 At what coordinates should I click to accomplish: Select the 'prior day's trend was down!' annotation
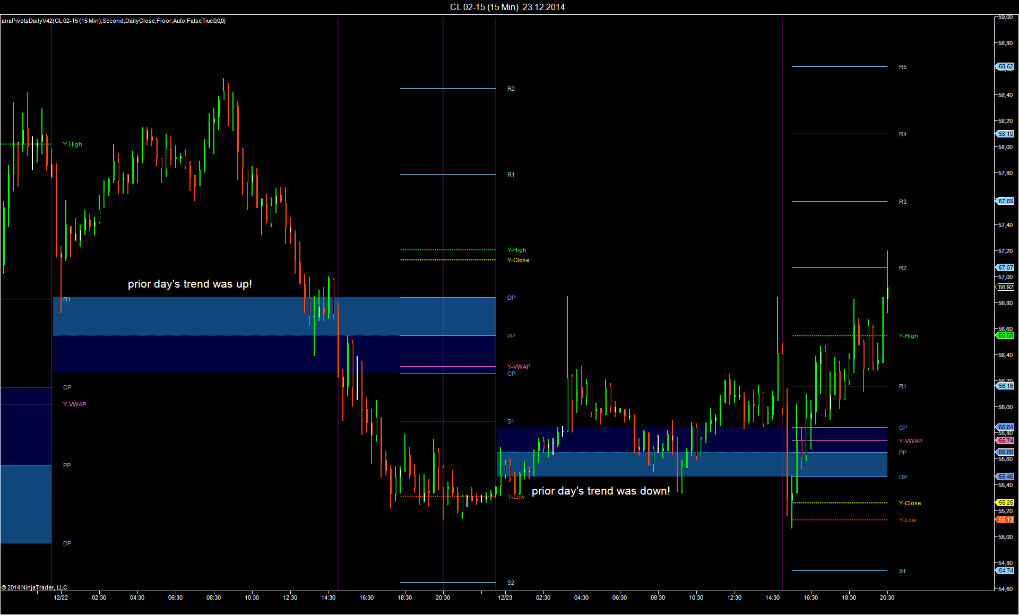(601, 491)
